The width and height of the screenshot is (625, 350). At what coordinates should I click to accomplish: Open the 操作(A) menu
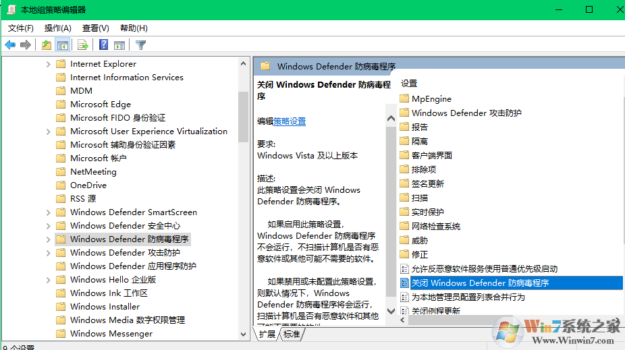57,28
